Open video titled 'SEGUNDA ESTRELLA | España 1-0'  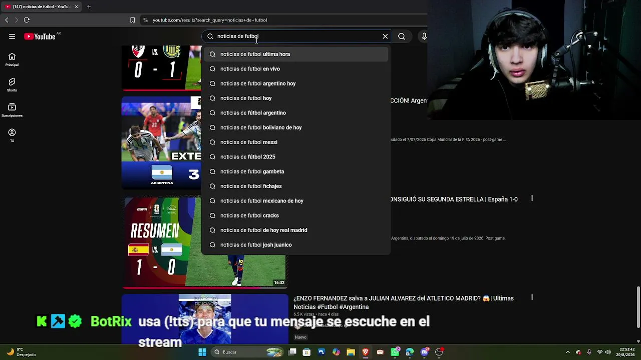pyautogui.click(x=454, y=199)
